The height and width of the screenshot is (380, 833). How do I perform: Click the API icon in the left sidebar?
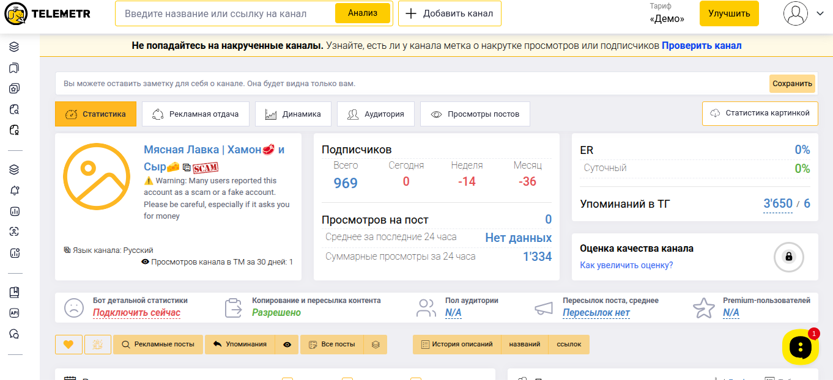[x=15, y=313]
